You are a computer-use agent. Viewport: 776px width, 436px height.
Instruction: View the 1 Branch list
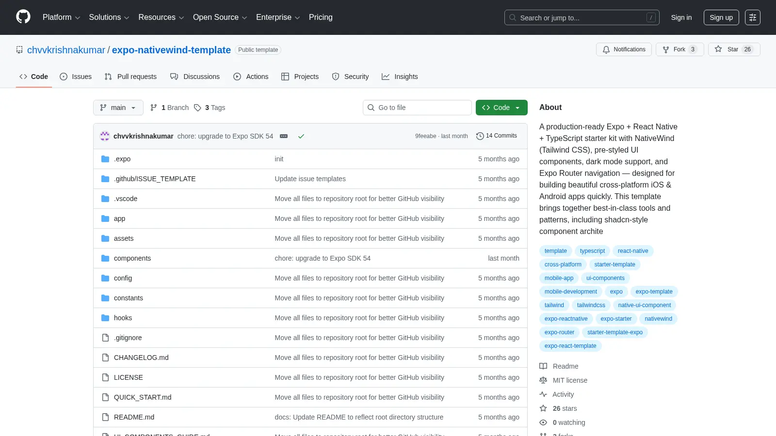(169, 108)
